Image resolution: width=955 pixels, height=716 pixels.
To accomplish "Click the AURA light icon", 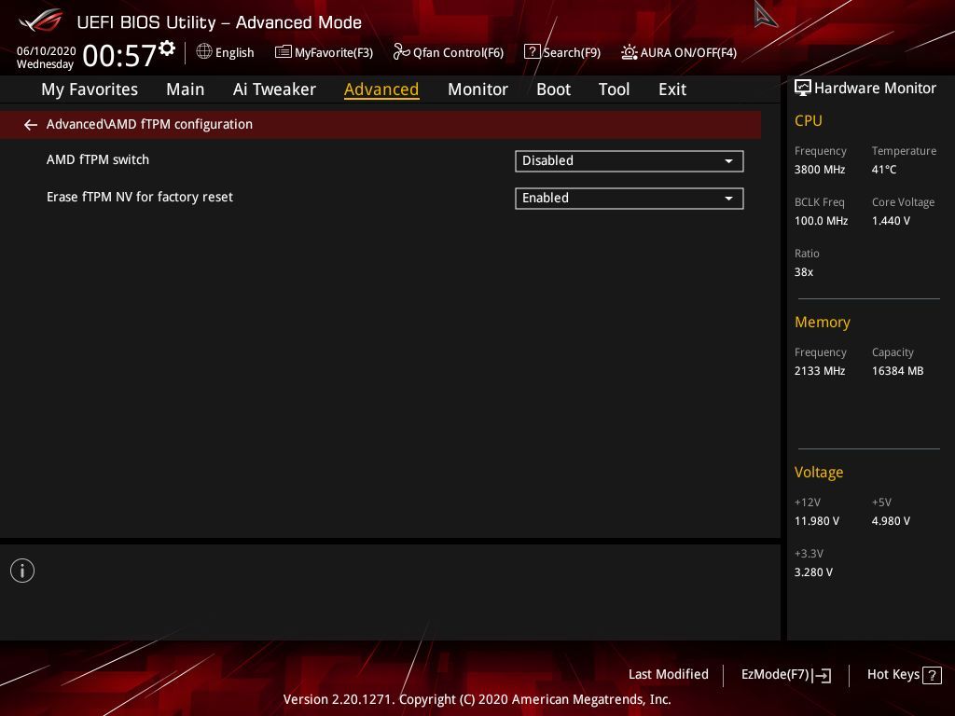I will tap(630, 52).
